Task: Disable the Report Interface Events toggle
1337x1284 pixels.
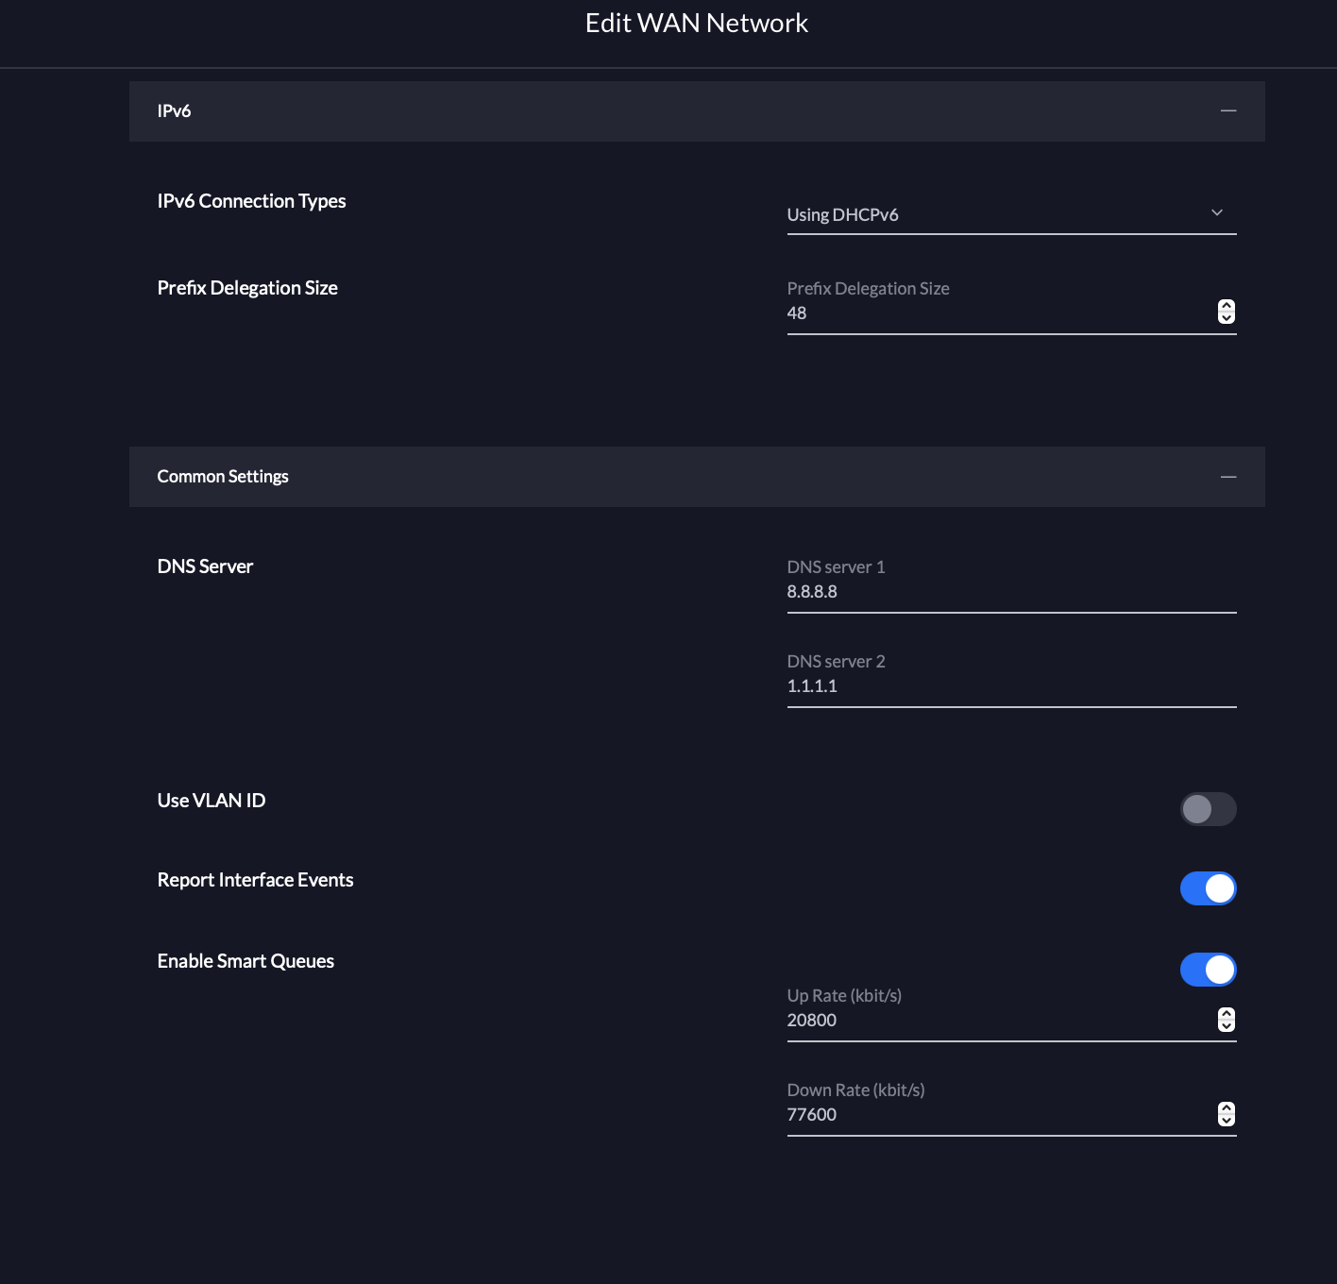Action: click(1208, 888)
